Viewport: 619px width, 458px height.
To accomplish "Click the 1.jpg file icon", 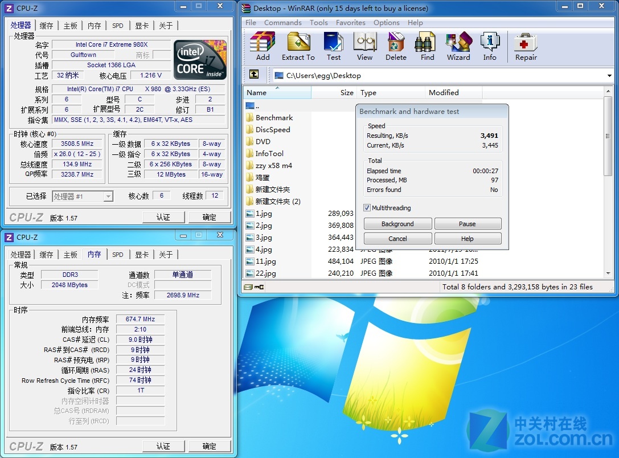I will point(249,214).
